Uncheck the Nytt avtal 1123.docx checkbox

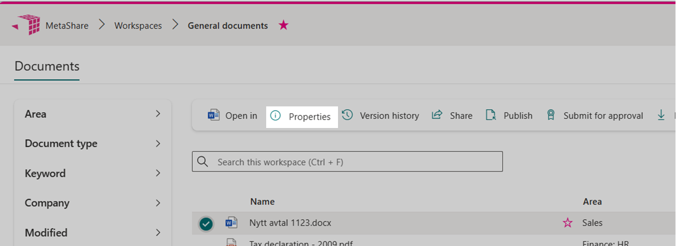[206, 224]
